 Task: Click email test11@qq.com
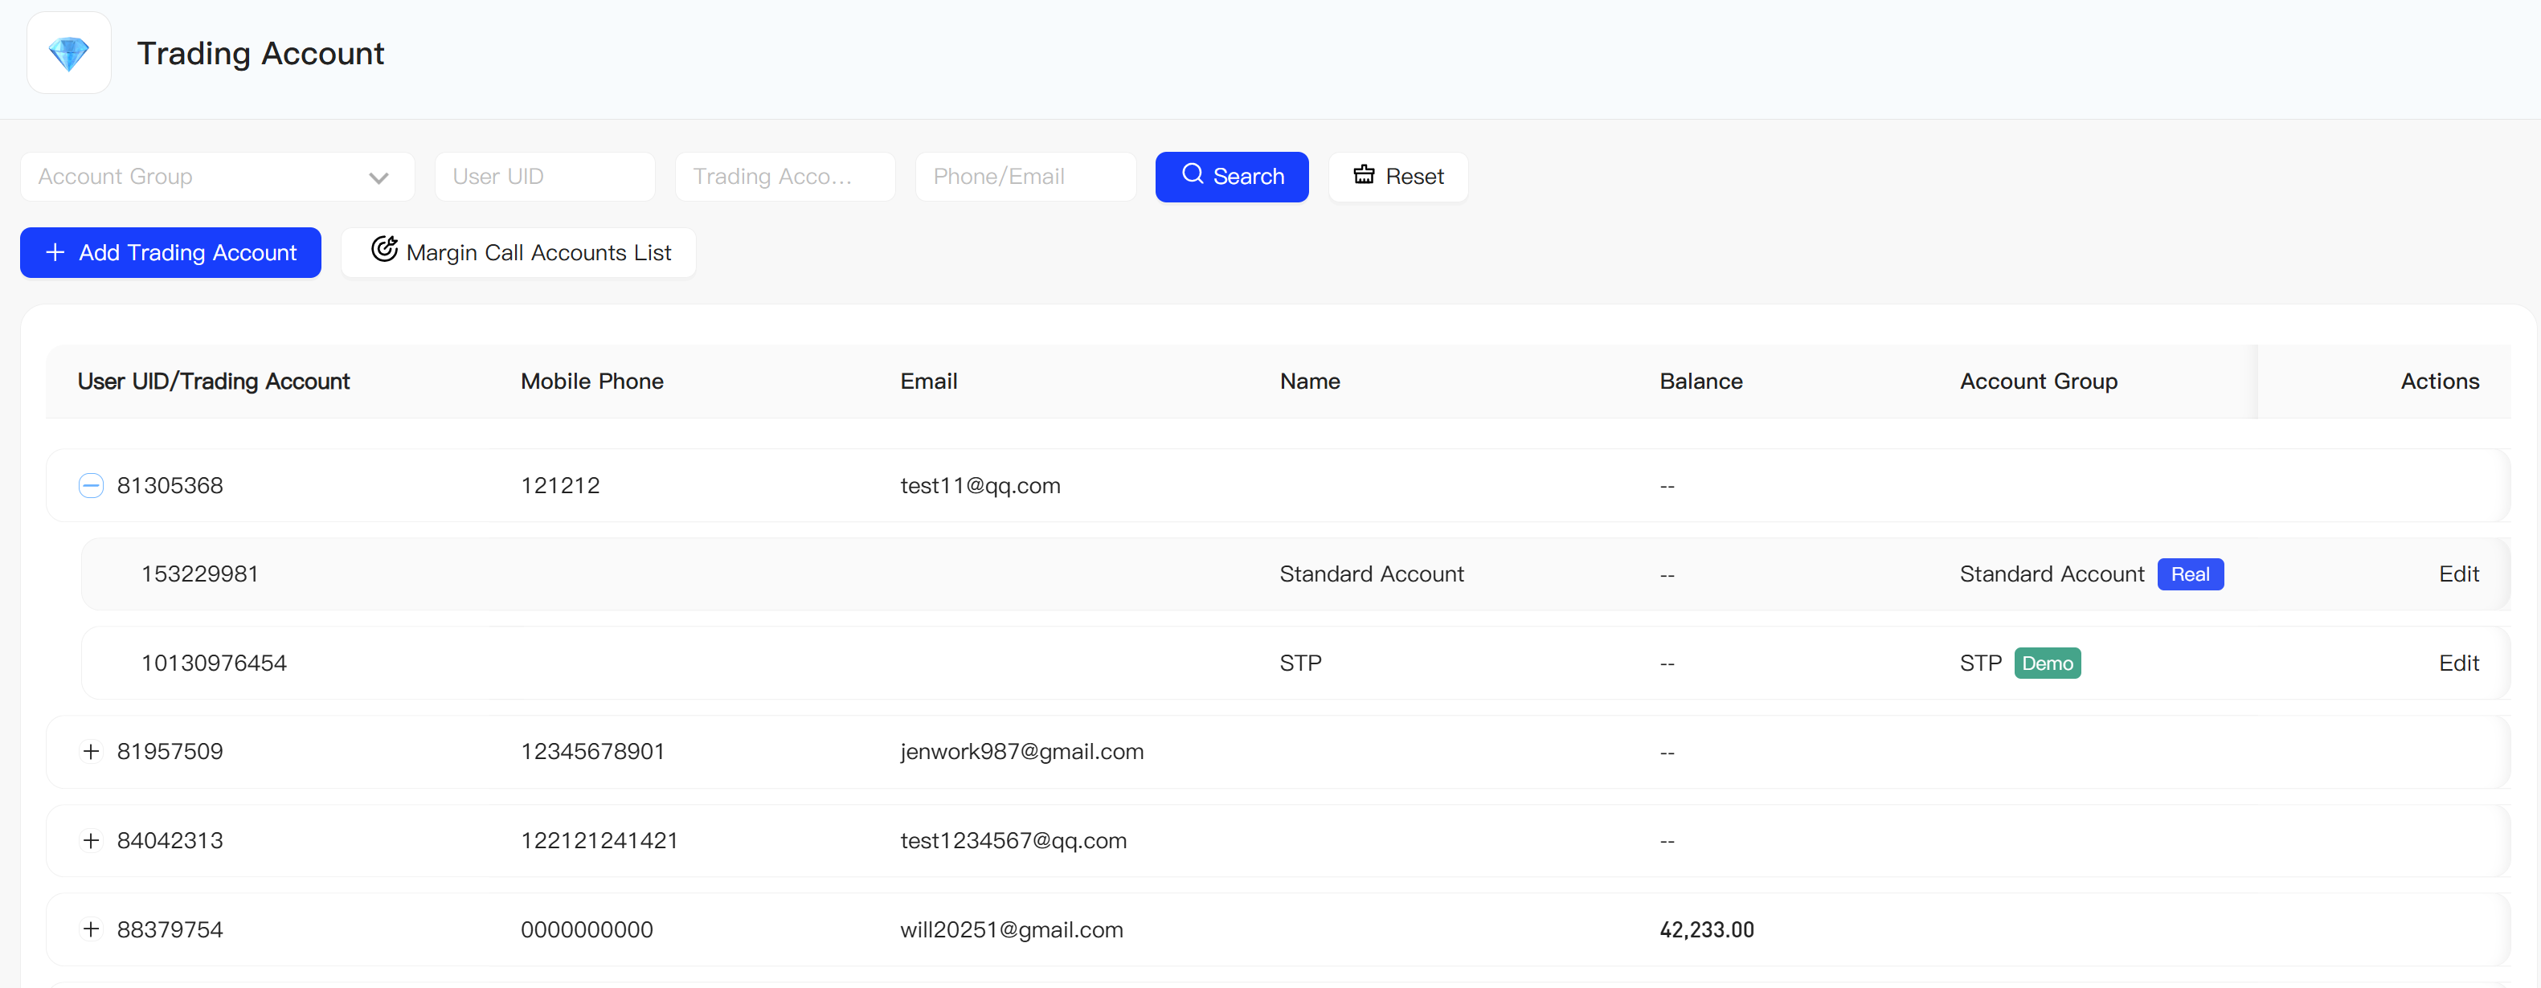coord(980,485)
